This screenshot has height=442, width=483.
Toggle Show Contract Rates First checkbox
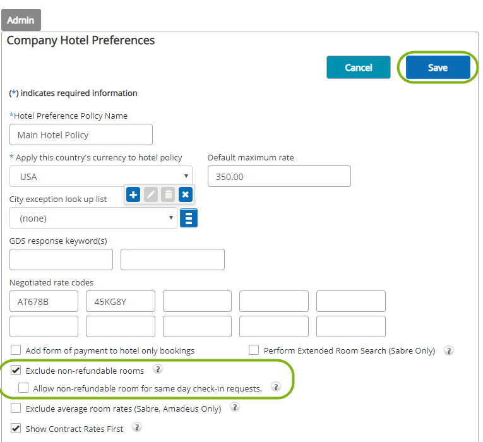tap(16, 428)
